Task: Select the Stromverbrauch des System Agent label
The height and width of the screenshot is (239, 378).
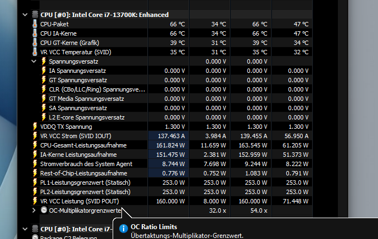Action: point(86,164)
